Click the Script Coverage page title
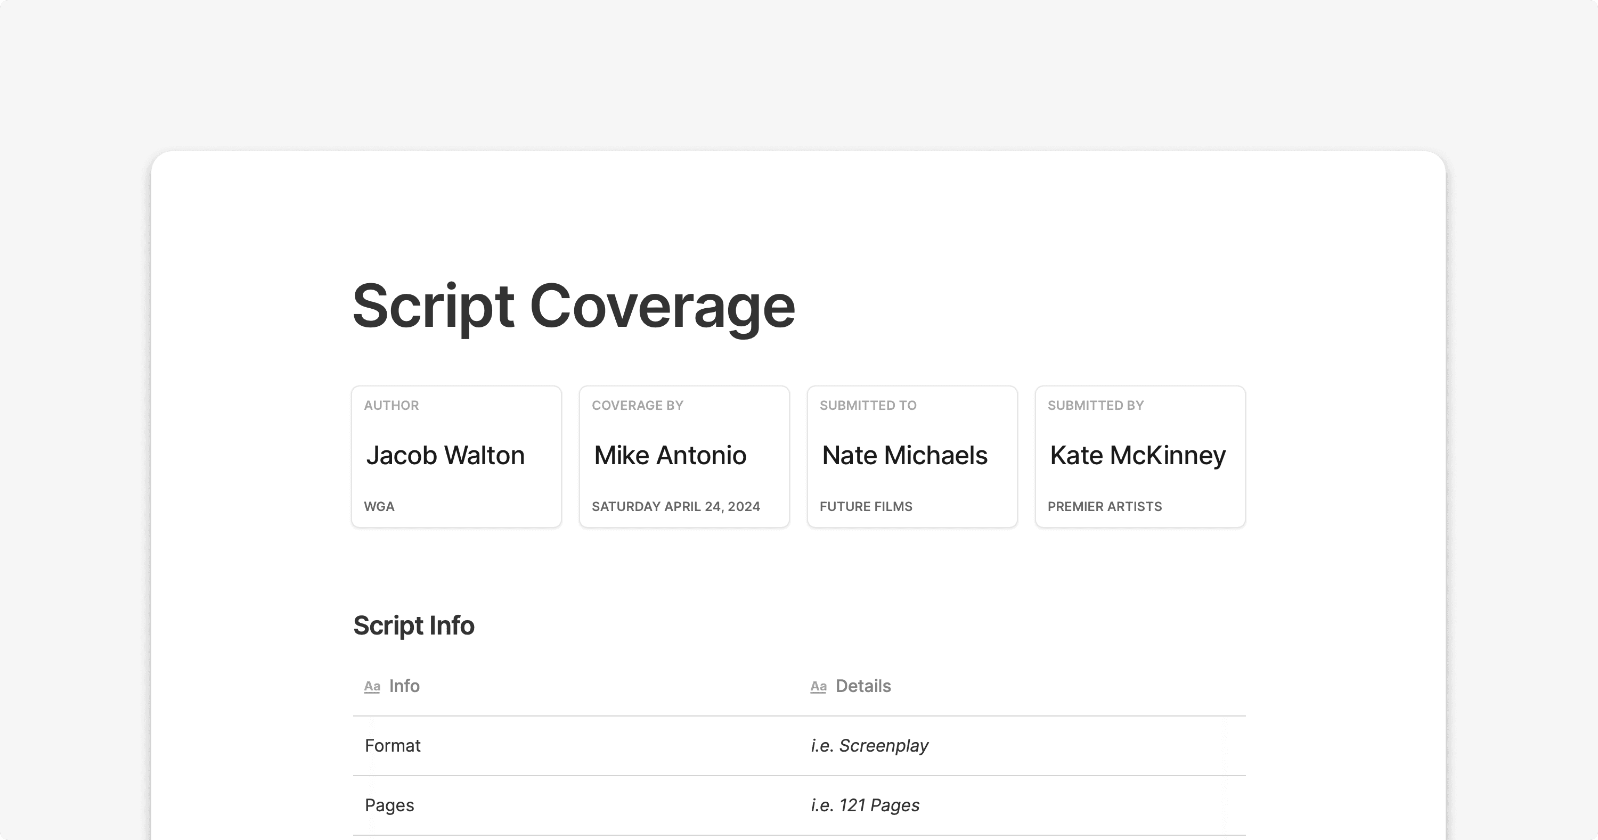This screenshot has height=840, width=1598. (x=573, y=306)
